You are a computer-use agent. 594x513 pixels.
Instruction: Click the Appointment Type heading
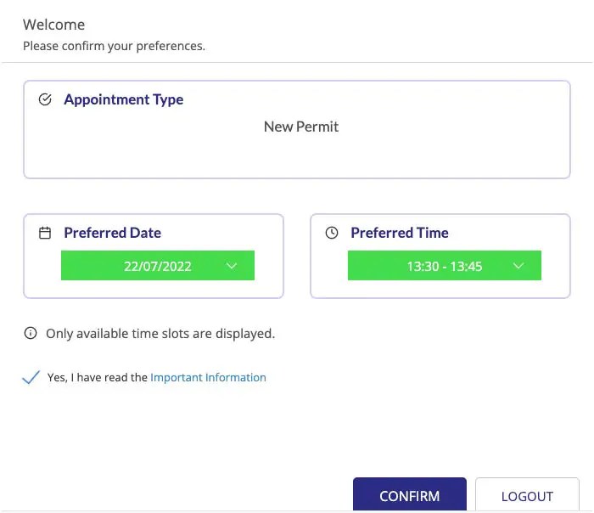(x=123, y=99)
